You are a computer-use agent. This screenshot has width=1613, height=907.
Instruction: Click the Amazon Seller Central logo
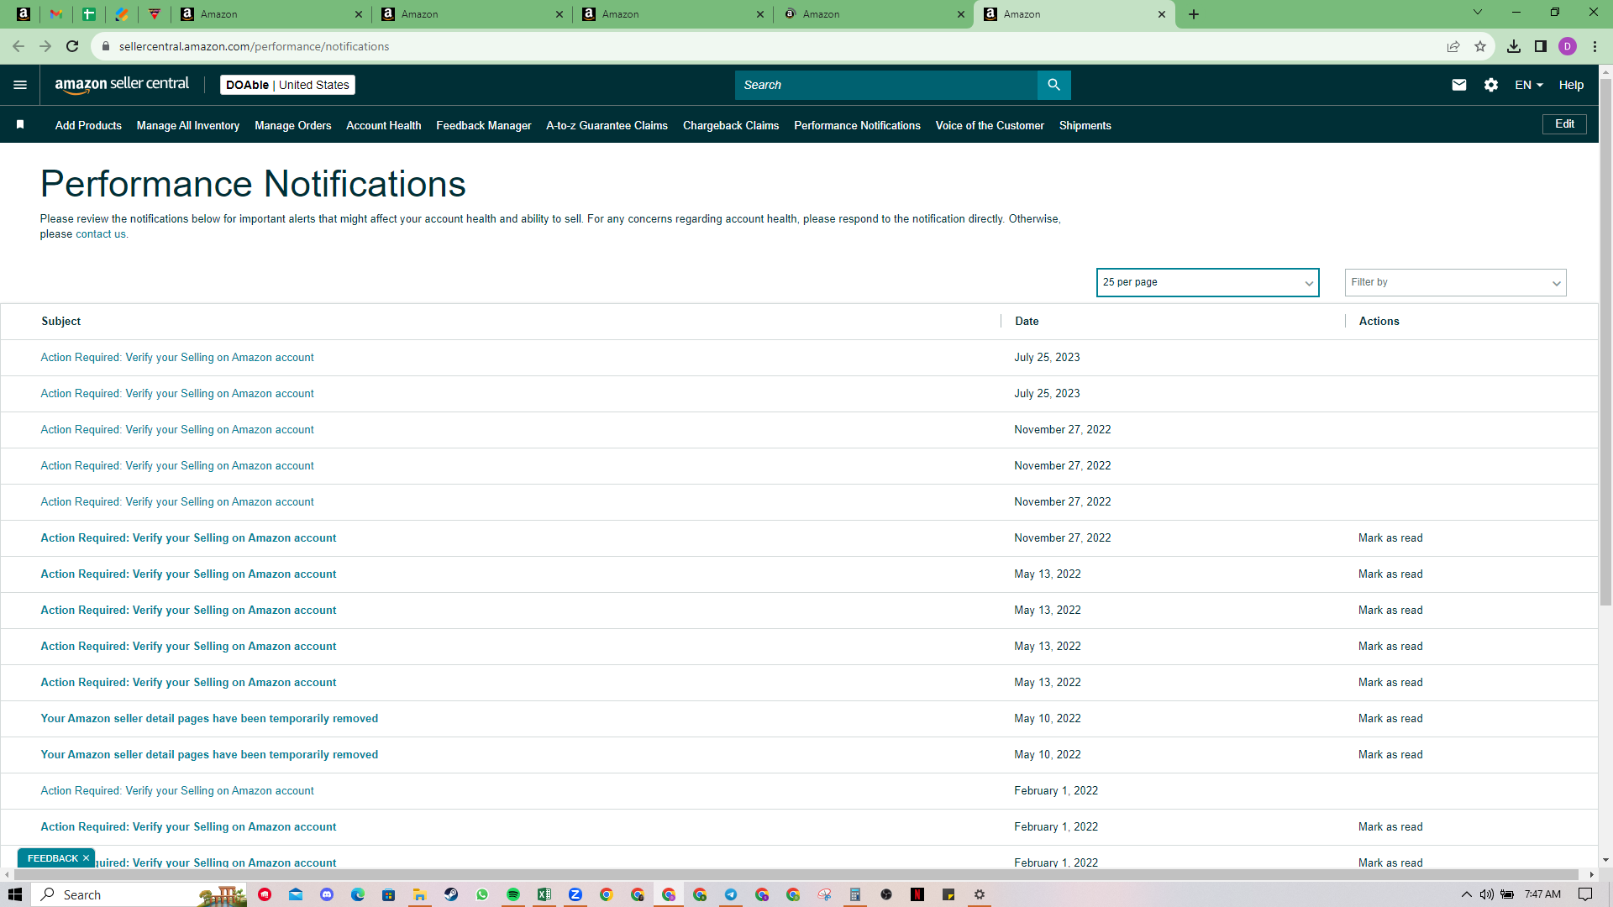(122, 85)
